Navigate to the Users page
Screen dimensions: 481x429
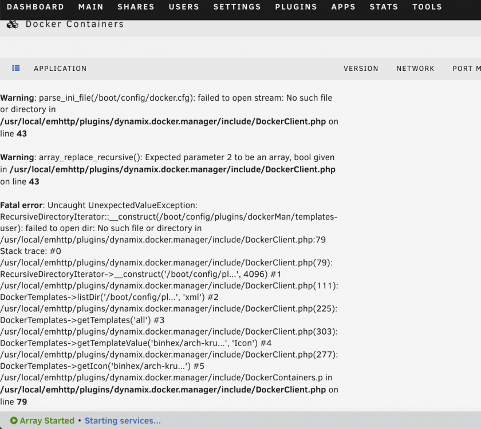[184, 7]
